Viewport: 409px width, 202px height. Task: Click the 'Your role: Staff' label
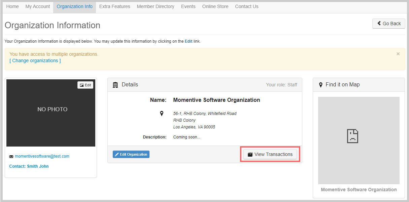(x=281, y=85)
